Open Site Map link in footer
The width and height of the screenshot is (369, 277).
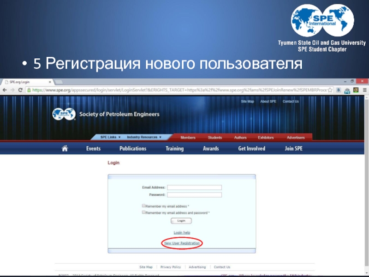click(146, 267)
